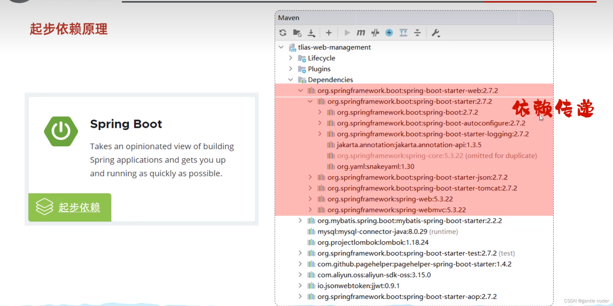
Task: Click Generate Sources and Update Folders icon
Action: coord(297,33)
